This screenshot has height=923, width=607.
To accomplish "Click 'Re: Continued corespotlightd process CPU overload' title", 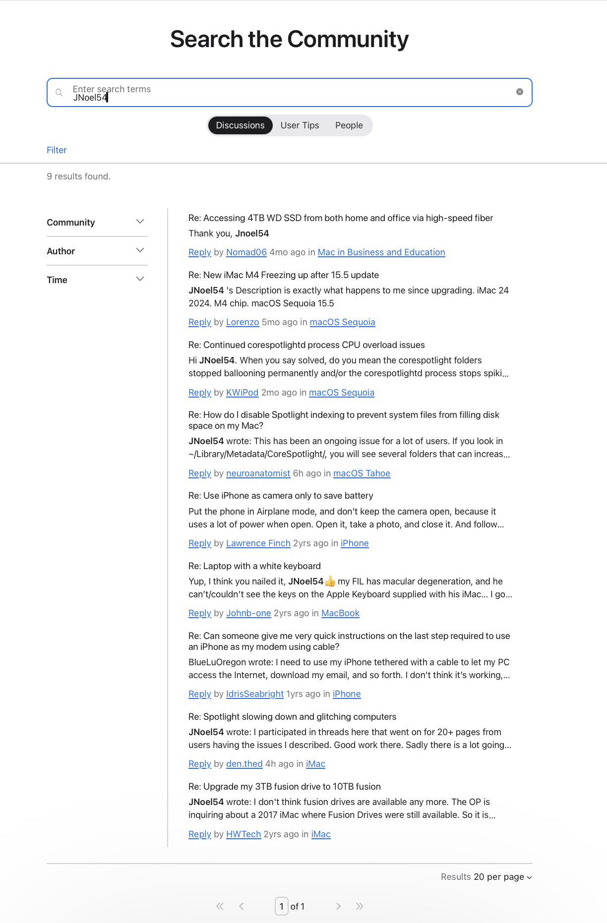I will 306,345.
